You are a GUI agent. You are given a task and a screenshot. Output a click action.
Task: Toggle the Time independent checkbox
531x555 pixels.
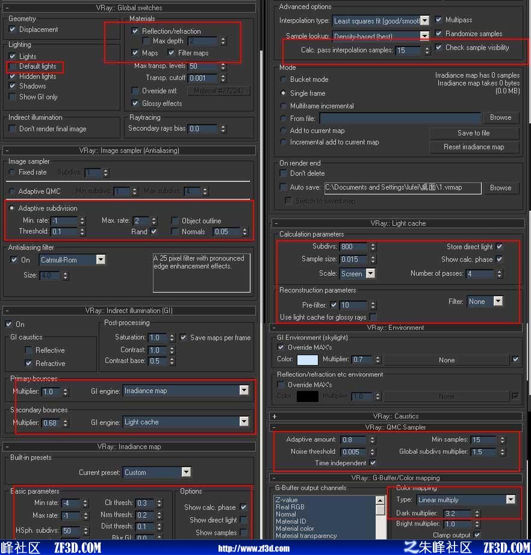tap(373, 463)
